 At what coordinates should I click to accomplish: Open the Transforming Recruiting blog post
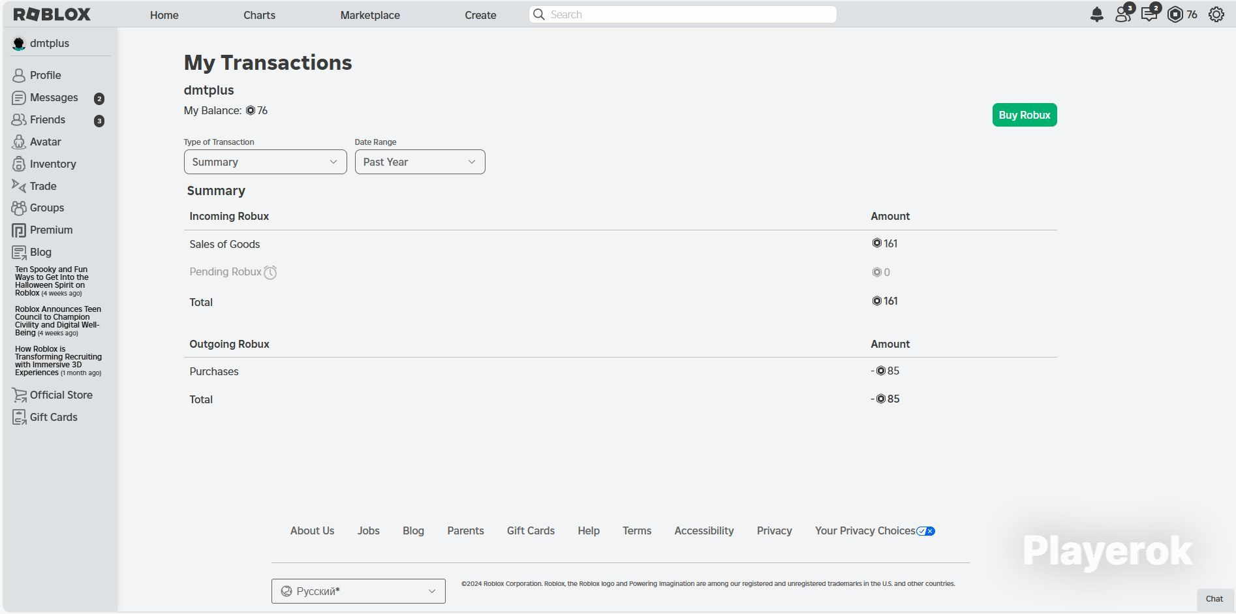58,361
